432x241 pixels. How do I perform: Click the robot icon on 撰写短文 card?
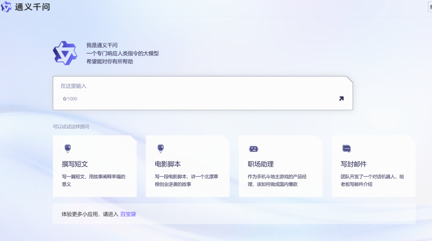point(67,148)
